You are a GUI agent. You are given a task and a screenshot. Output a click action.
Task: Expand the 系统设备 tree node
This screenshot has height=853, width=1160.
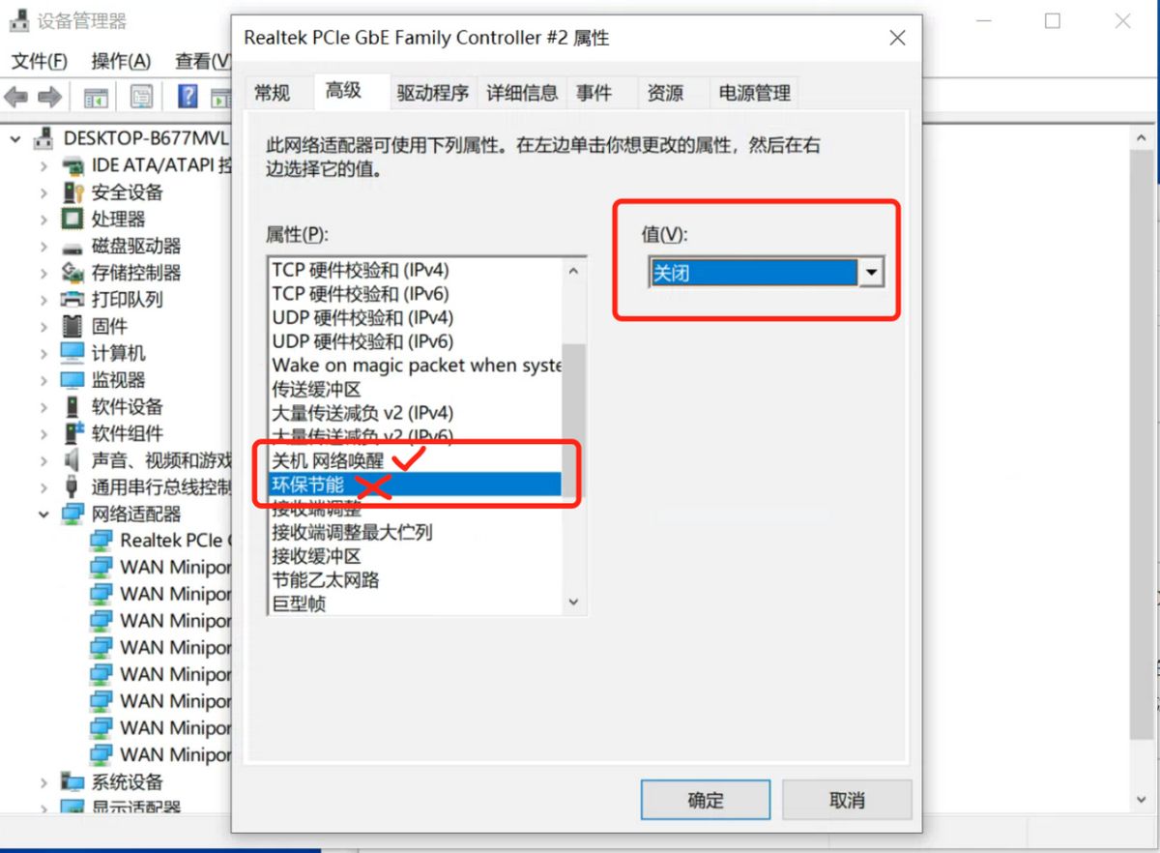[43, 781]
